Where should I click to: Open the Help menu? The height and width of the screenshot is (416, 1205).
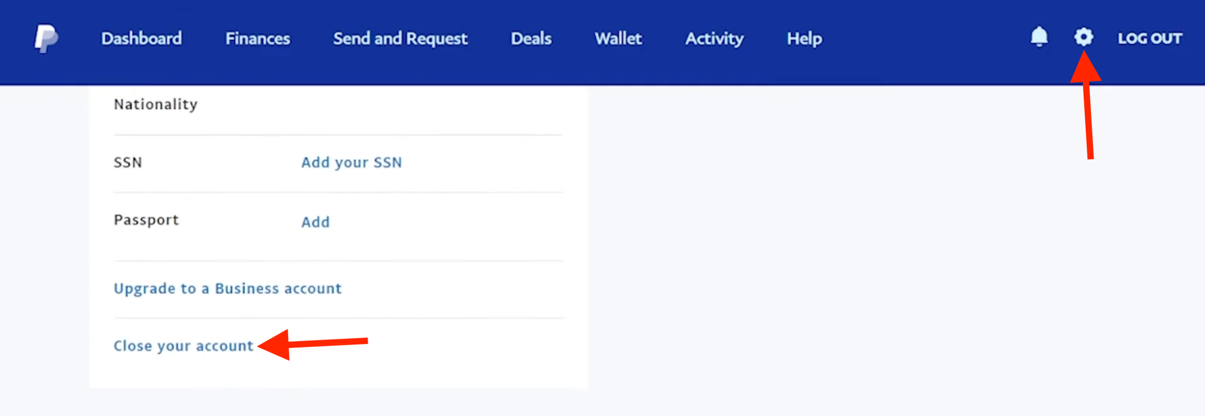pyautogui.click(x=804, y=39)
